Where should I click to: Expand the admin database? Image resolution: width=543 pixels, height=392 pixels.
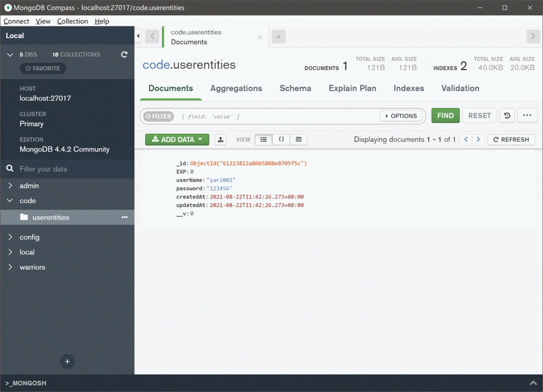point(10,185)
